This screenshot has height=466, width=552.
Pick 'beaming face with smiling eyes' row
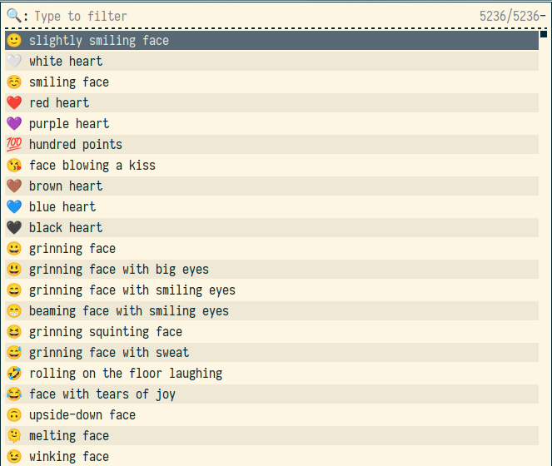tap(129, 311)
